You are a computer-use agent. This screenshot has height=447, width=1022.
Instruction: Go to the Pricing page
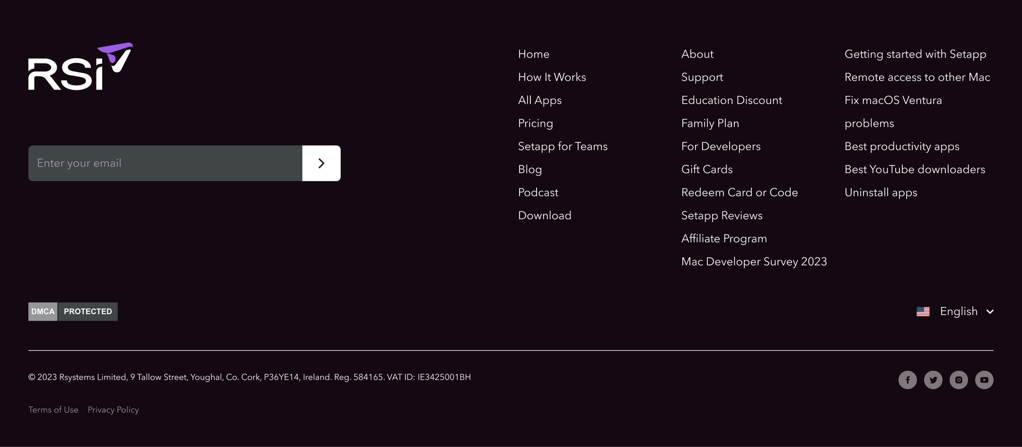click(x=535, y=123)
